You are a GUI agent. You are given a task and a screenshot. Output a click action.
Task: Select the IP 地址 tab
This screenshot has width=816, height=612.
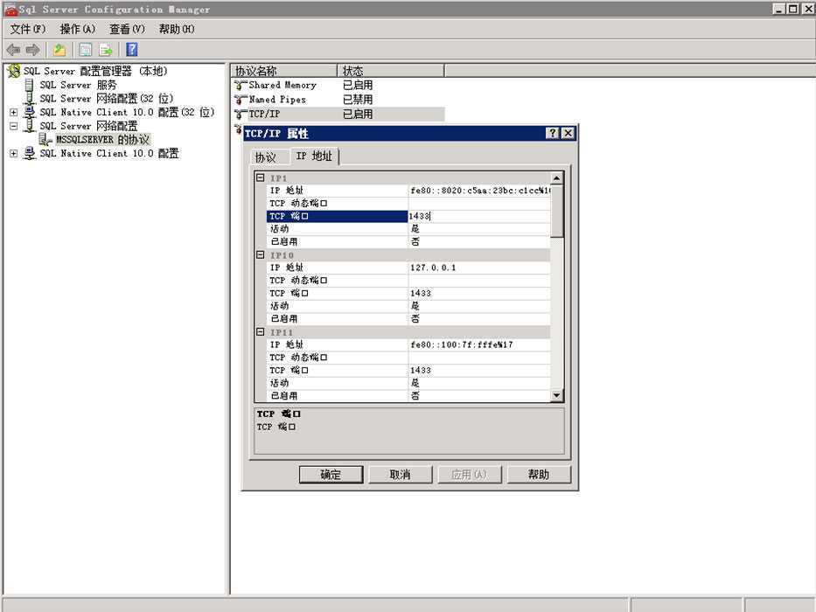[x=314, y=156]
